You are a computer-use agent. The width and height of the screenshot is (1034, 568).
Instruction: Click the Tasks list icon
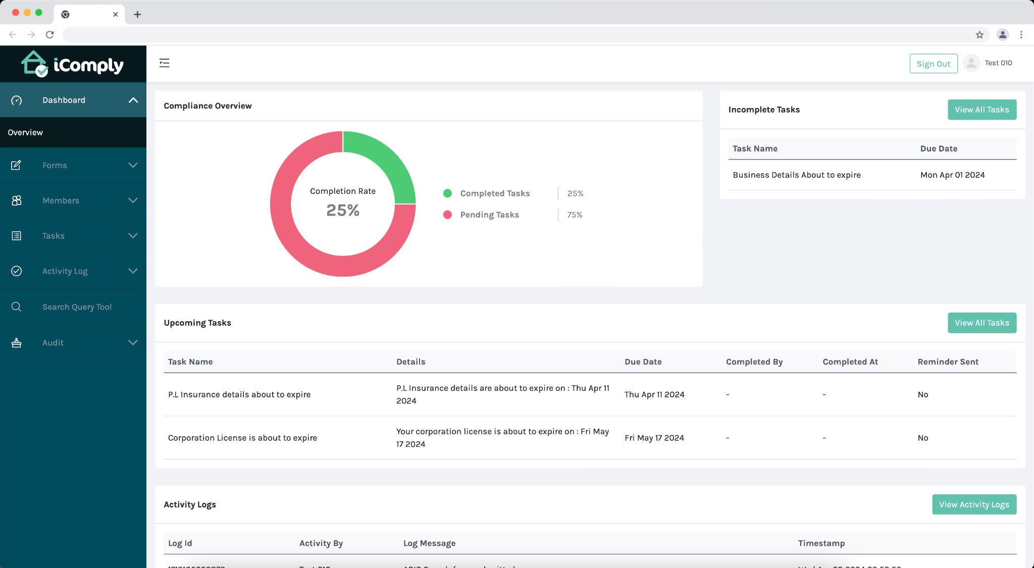(17, 236)
